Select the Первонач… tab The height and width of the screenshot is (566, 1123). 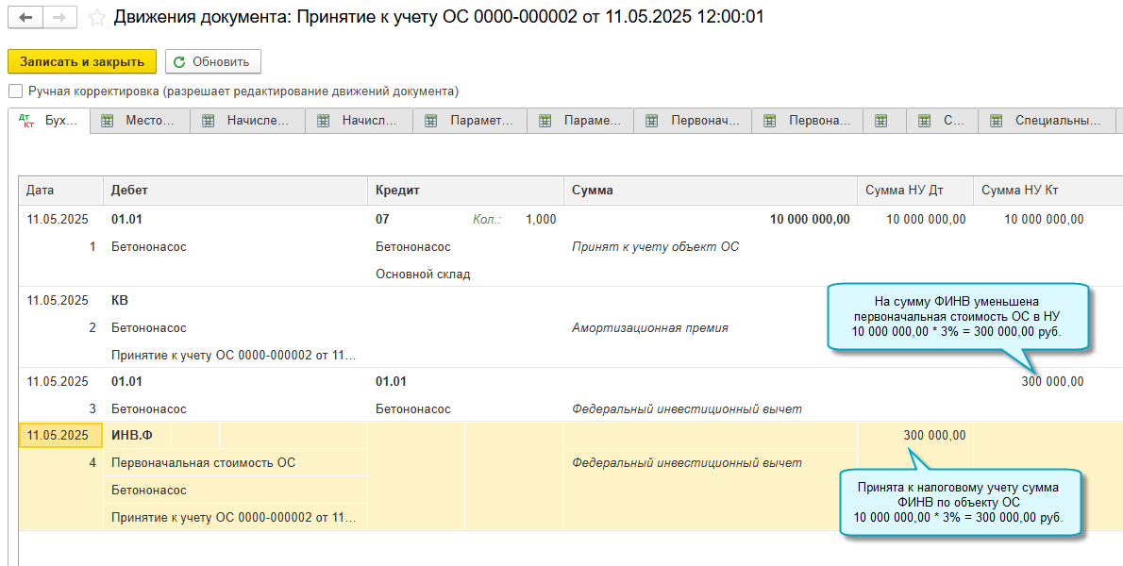click(x=696, y=121)
